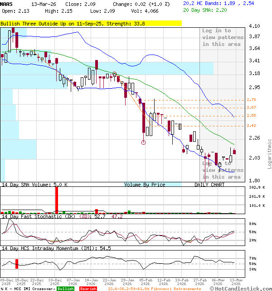Open the HotCandlestick.com copyright link
The width and height of the screenshot is (272, 291).
pyautogui.click(x=242, y=289)
